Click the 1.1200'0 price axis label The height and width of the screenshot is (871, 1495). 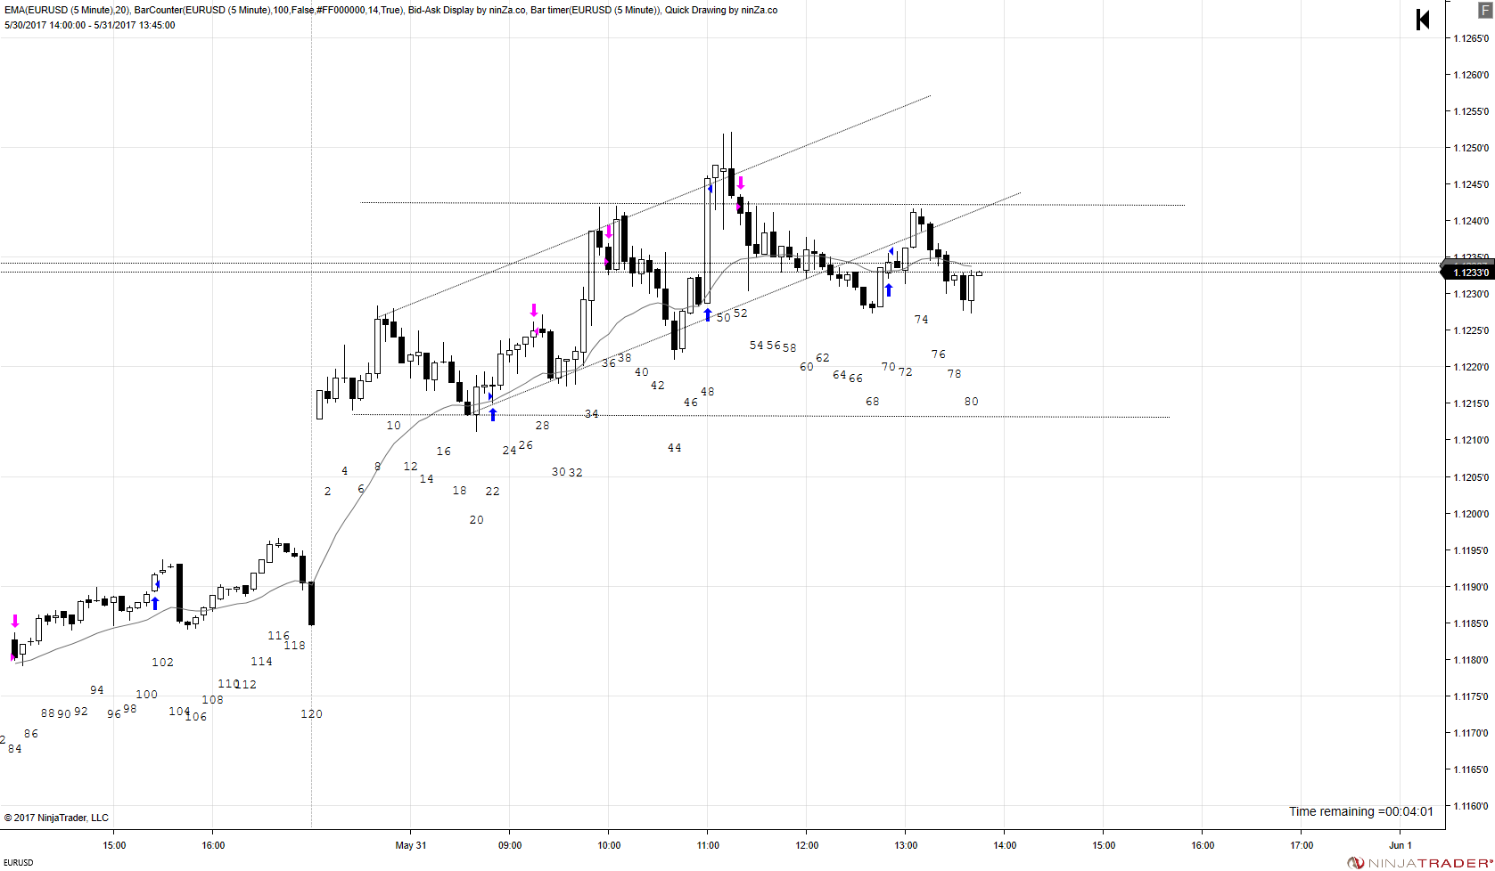1471,514
